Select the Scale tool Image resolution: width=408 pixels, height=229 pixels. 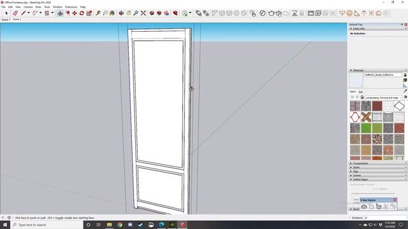point(89,13)
